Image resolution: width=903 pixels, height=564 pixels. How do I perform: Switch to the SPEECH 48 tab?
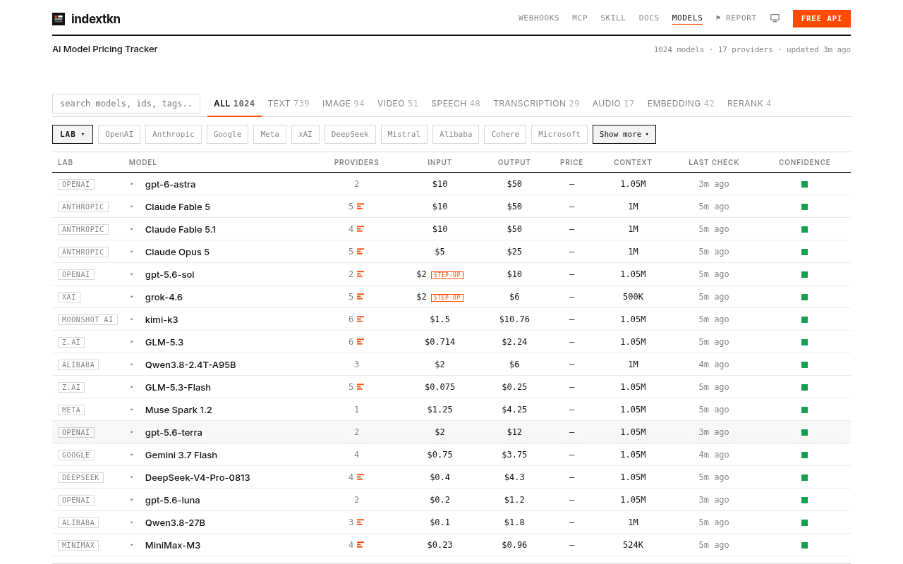point(456,104)
